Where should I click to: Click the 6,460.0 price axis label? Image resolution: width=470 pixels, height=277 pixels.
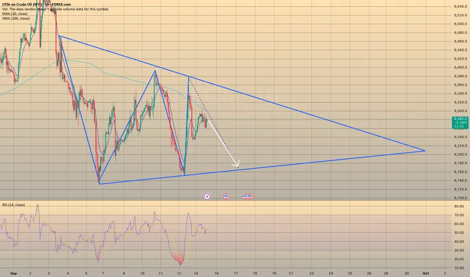pyautogui.click(x=460, y=41)
